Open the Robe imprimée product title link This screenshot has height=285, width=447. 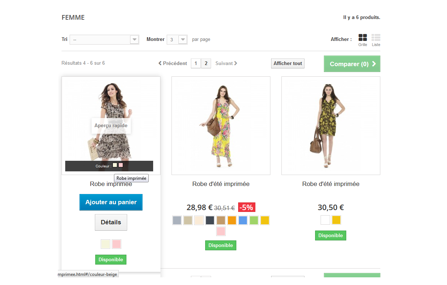pyautogui.click(x=111, y=184)
